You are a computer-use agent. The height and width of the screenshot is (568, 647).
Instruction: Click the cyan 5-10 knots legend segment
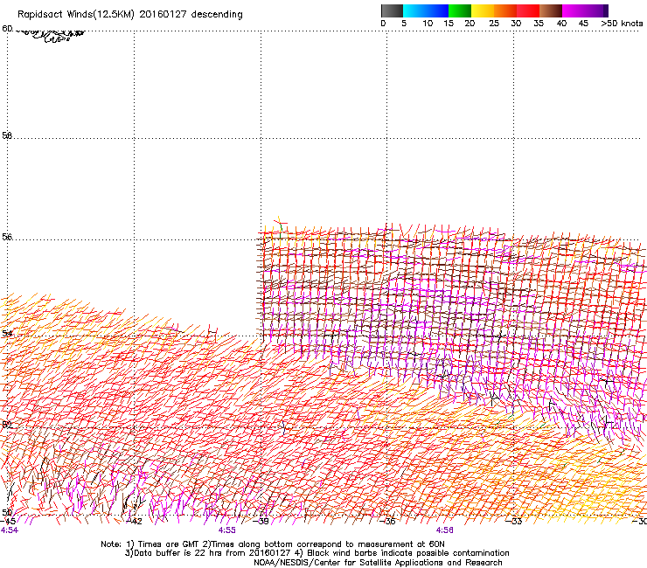coord(414,10)
